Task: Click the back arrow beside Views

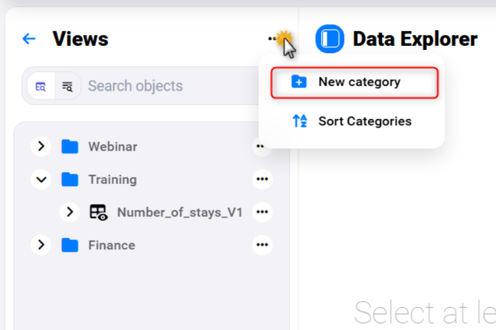Action: [29, 39]
